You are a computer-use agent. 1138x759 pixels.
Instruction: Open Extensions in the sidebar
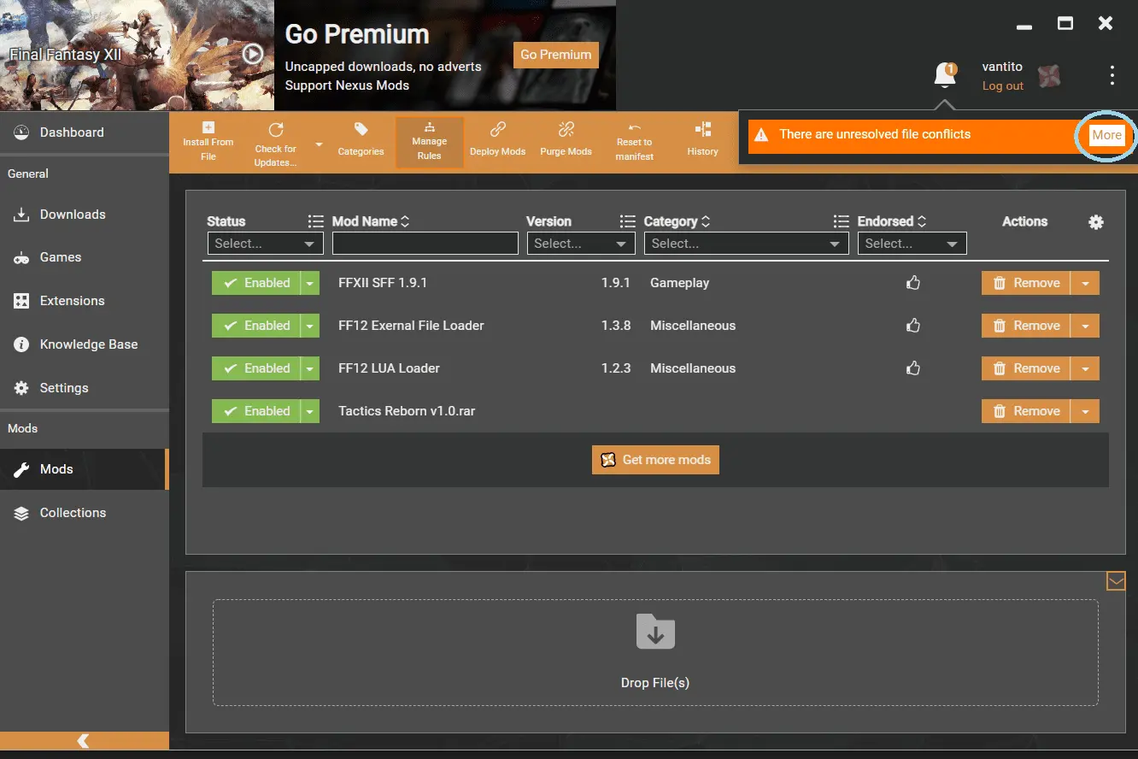click(84, 301)
